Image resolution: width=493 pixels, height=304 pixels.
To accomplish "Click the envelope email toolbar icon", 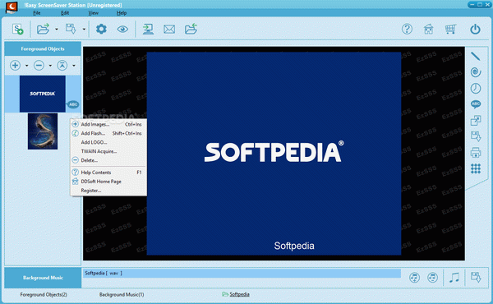I will tap(169, 30).
